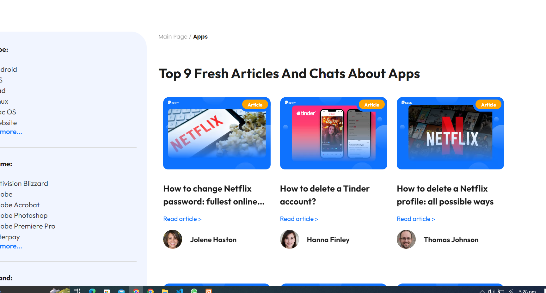The height and width of the screenshot is (293, 546).
Task: Open WhatsApp from the taskbar
Action: pos(194,291)
